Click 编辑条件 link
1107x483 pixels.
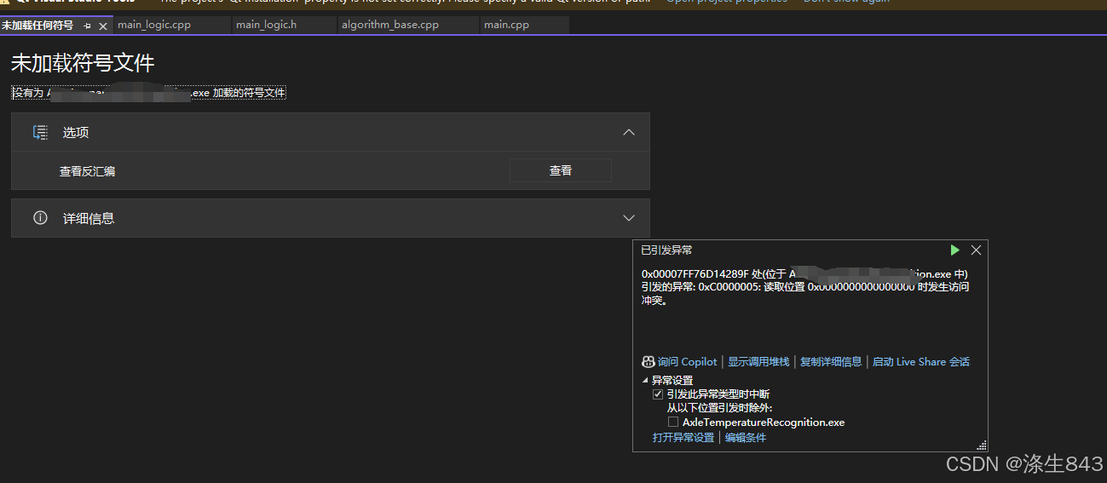[746, 437]
